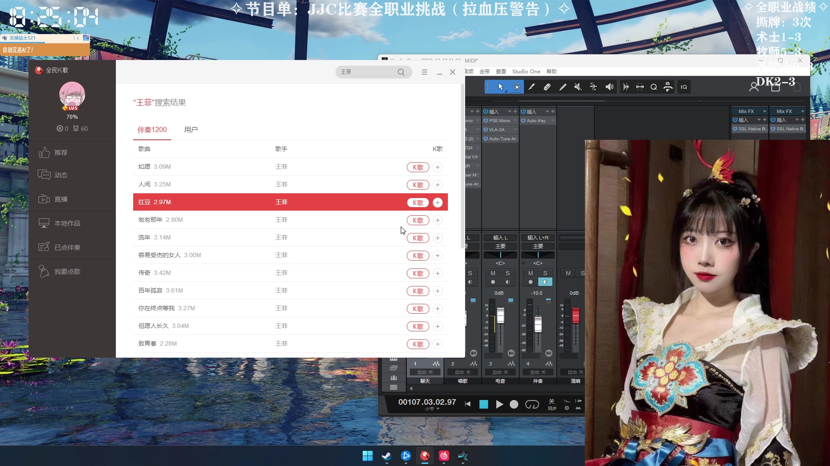Open 动态 in the 全民K歌 sidebar
The height and width of the screenshot is (466, 830).
pyautogui.click(x=53, y=175)
